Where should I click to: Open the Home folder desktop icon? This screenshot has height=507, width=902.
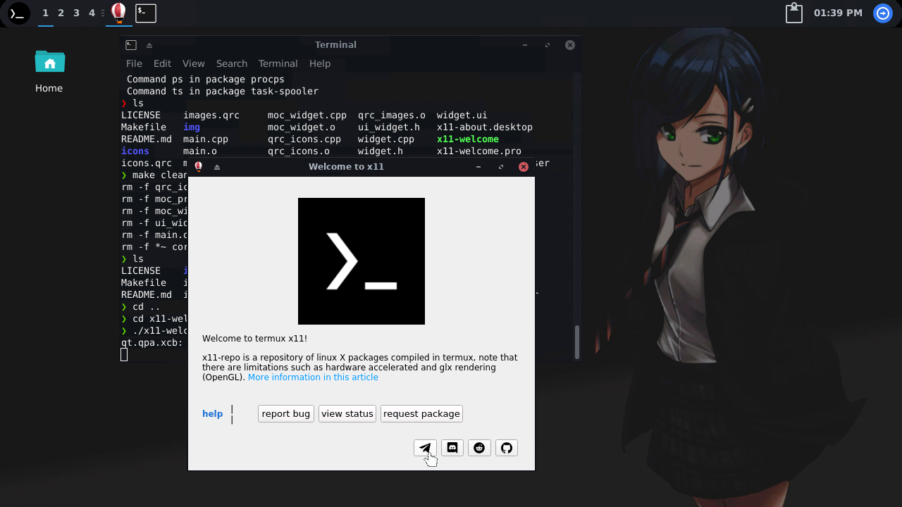coord(49,71)
